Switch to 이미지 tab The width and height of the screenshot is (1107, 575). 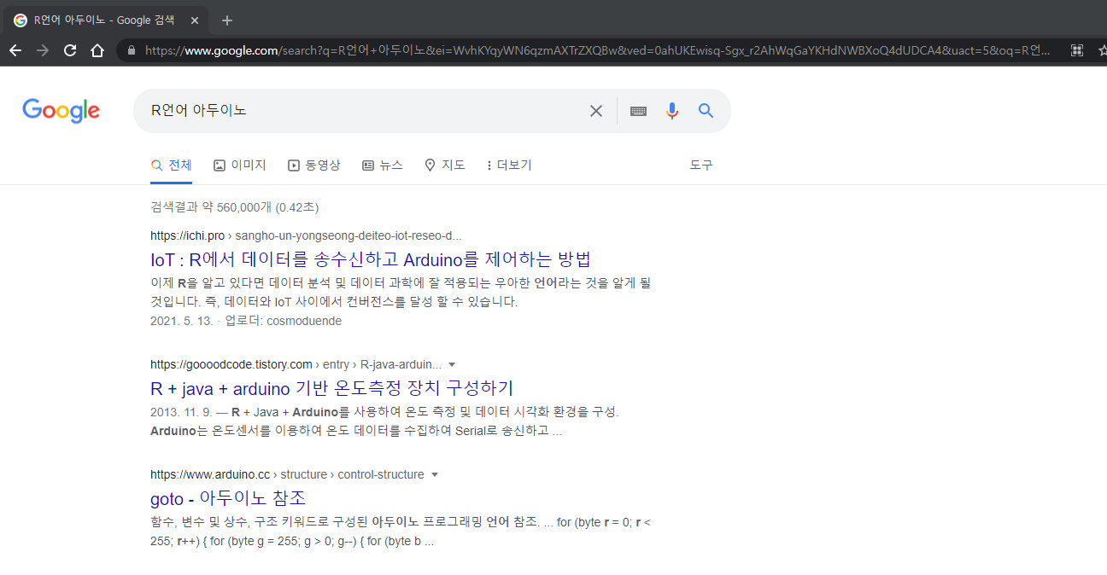[x=240, y=165]
